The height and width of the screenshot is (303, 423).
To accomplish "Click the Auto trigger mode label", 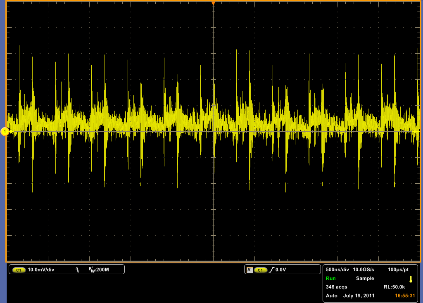I will coord(332,296).
